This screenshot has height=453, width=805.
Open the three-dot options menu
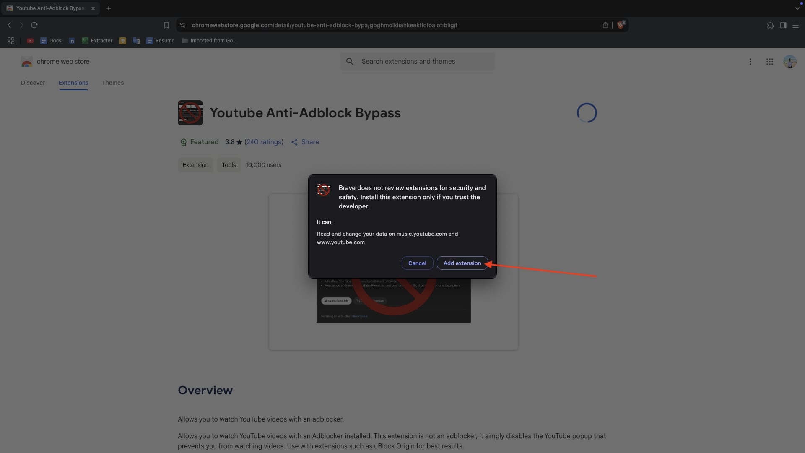(750, 61)
